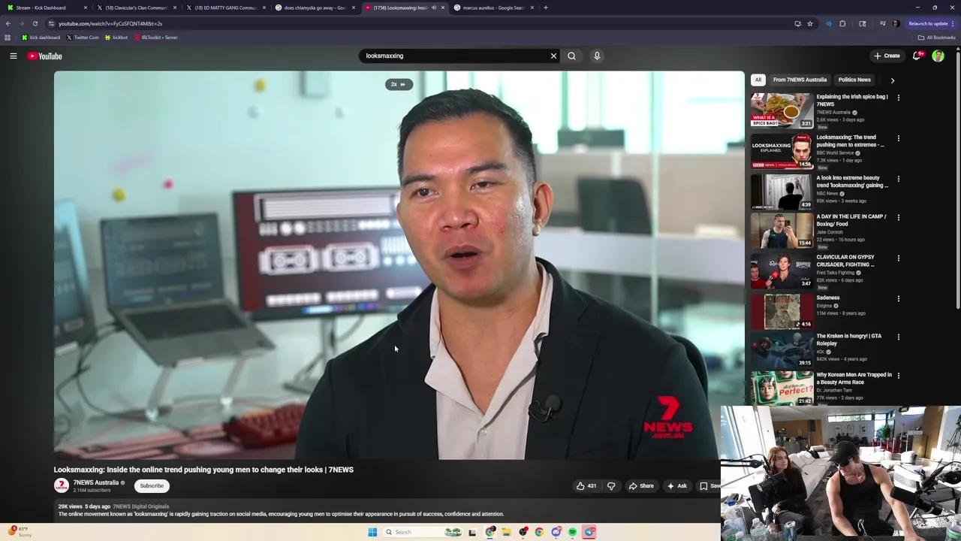Viewport: 961px width, 541px height.
Task: Open File Explorer from the taskbar
Action: pos(507,532)
